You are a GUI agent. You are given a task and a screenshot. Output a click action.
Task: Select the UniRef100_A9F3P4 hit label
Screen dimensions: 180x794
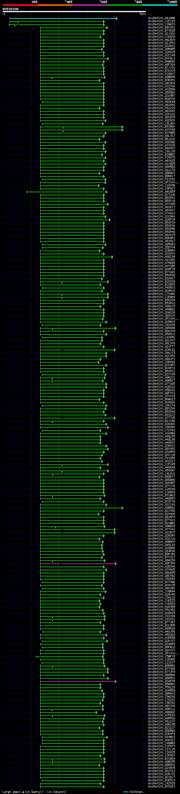coord(161,564)
